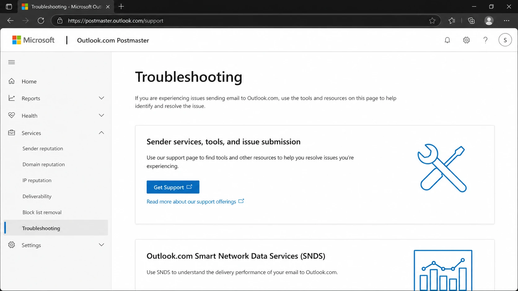
Task: Go back with browser back arrow
Action: click(10, 21)
